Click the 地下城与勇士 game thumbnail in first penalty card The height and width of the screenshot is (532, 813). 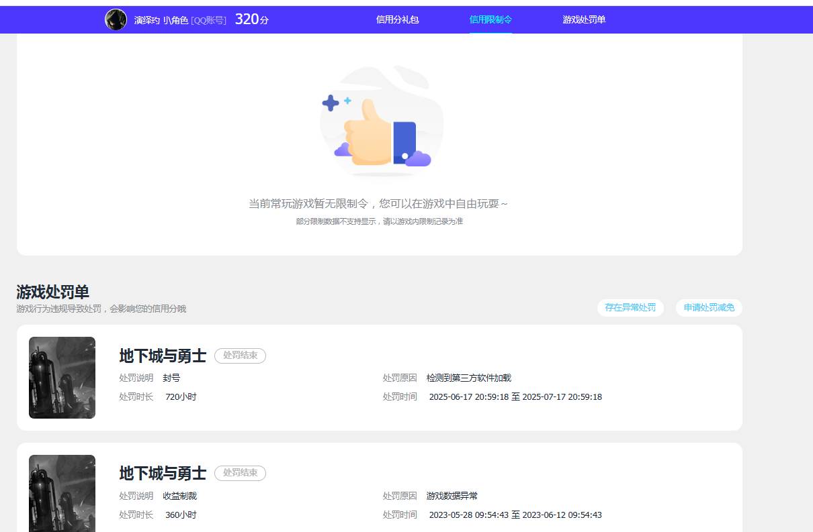pyautogui.click(x=62, y=377)
